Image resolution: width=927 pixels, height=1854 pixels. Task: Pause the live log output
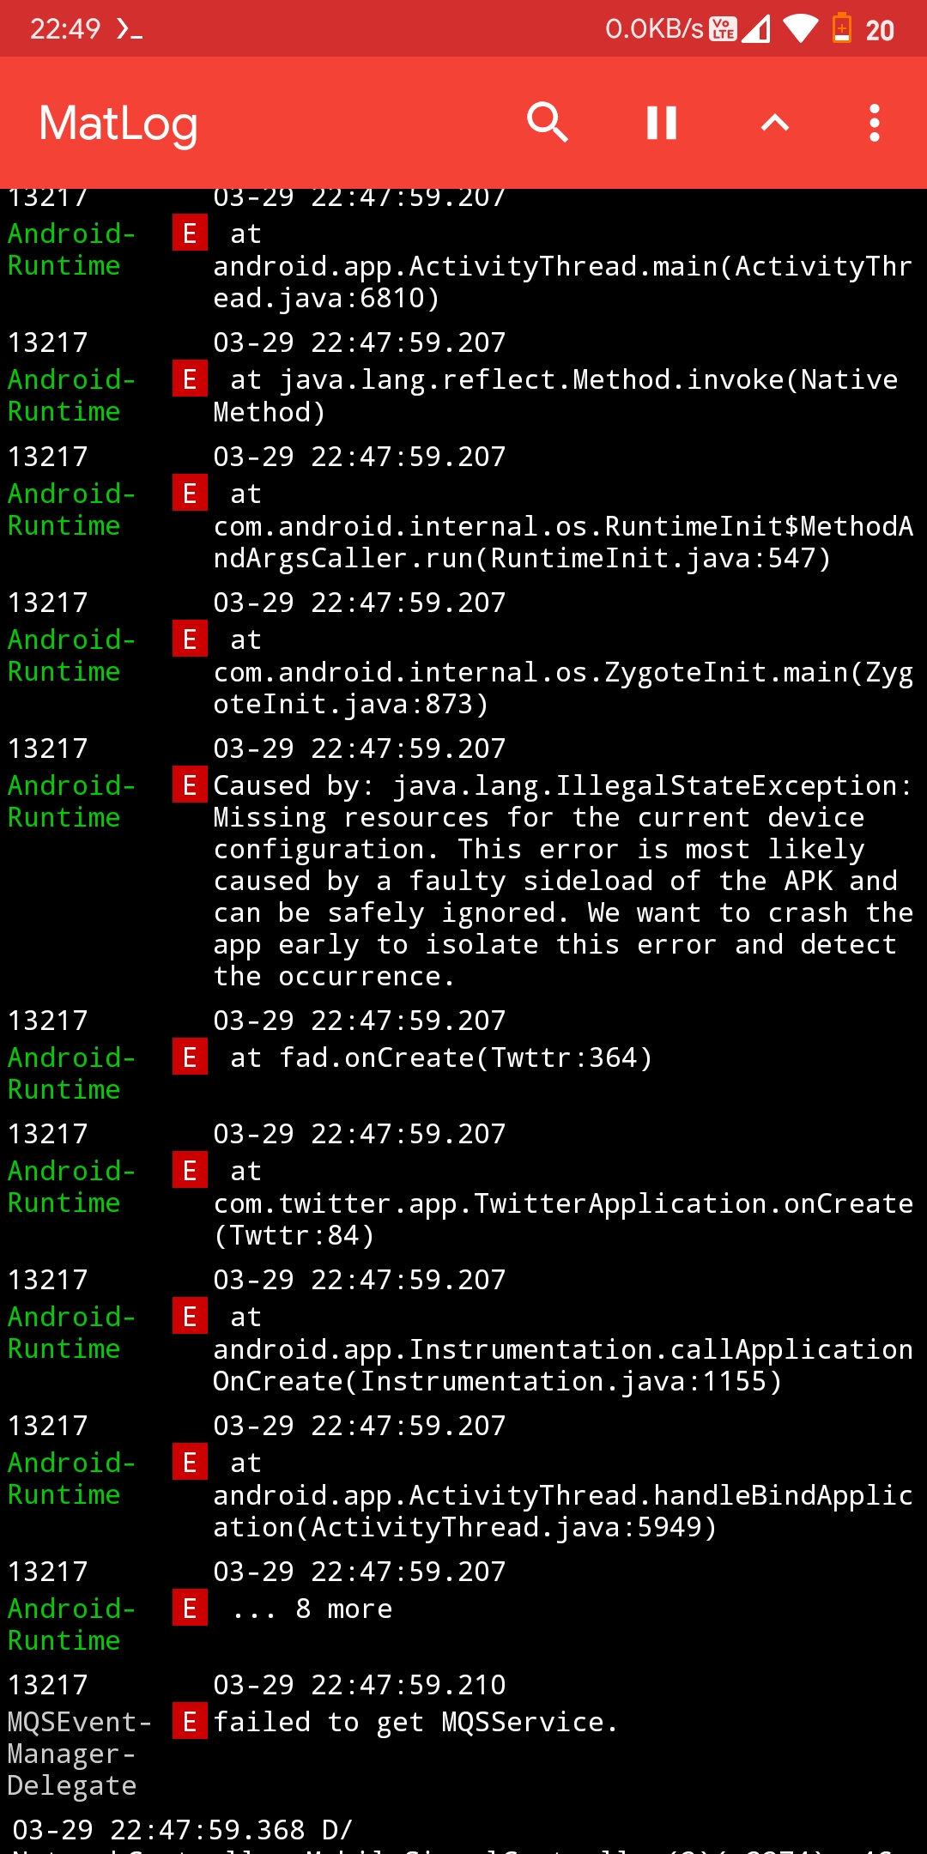(x=661, y=123)
